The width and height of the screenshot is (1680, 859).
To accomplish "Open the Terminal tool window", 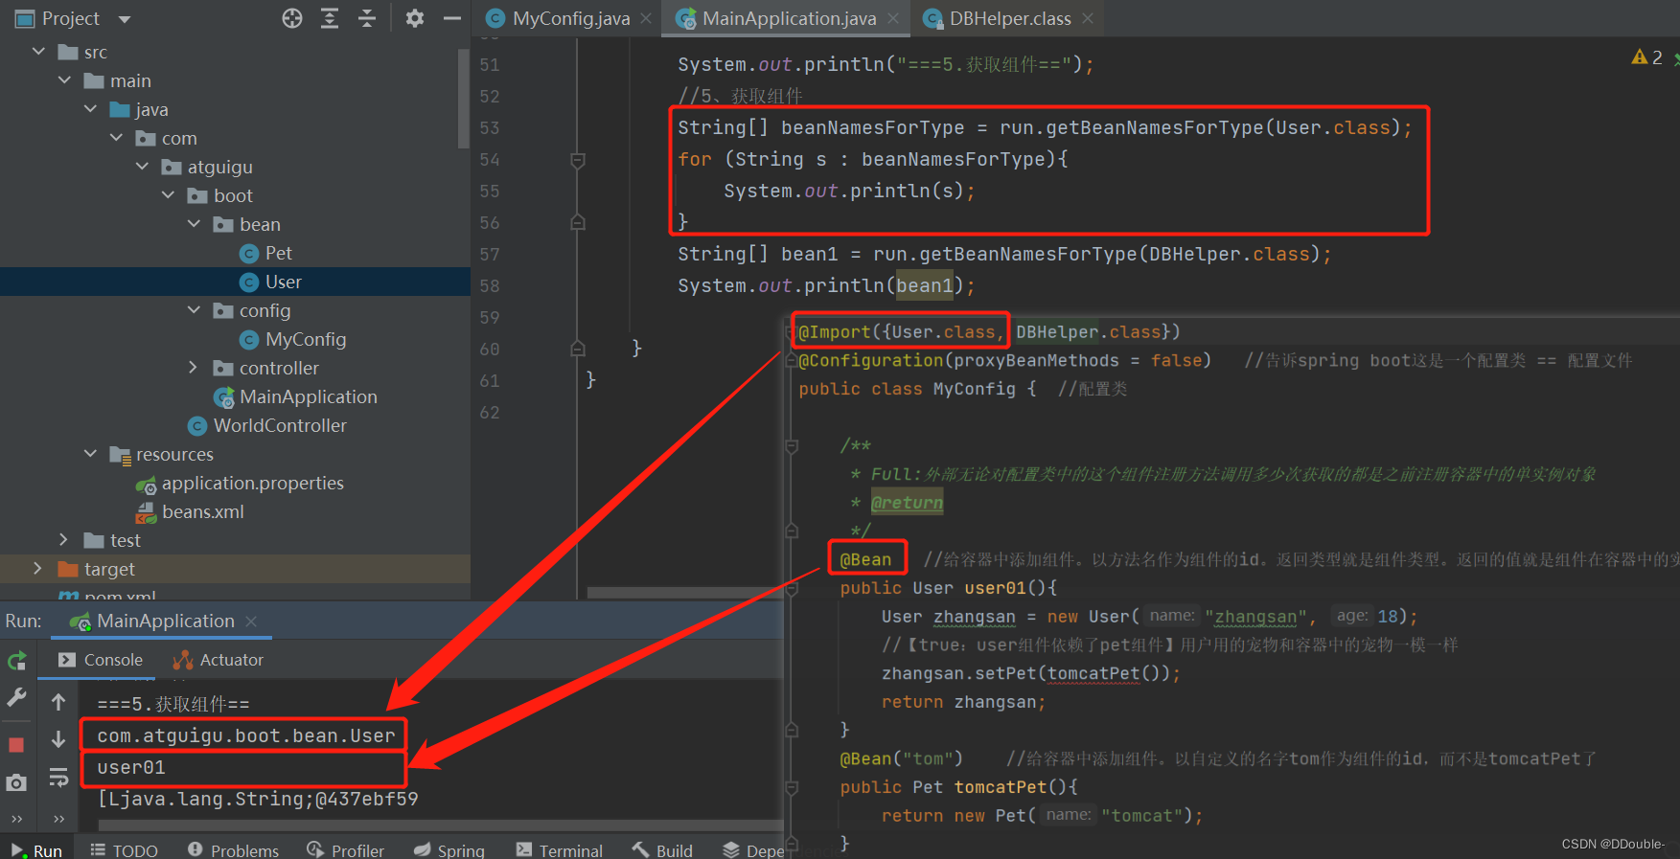I will [x=559, y=850].
